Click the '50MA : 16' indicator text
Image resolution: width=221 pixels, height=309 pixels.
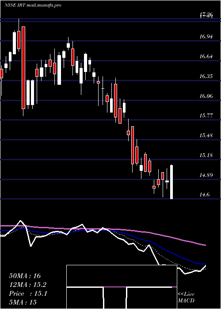25,276
